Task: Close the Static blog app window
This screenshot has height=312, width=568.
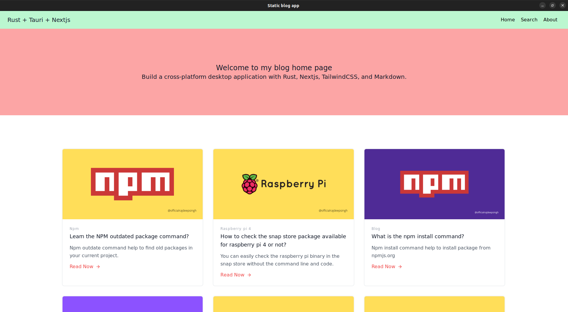Action: pyautogui.click(x=563, y=5)
